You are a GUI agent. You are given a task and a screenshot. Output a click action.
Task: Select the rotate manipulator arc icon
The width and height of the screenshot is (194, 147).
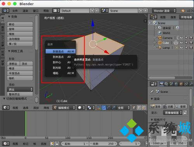pos(109,108)
